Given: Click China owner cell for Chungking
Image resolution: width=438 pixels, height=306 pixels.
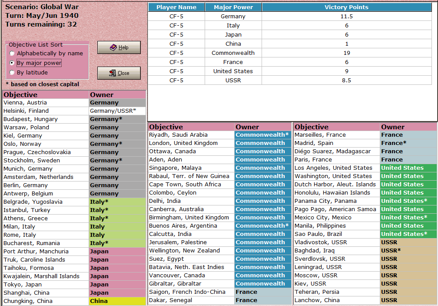Looking at the screenshot, I should point(117,301).
